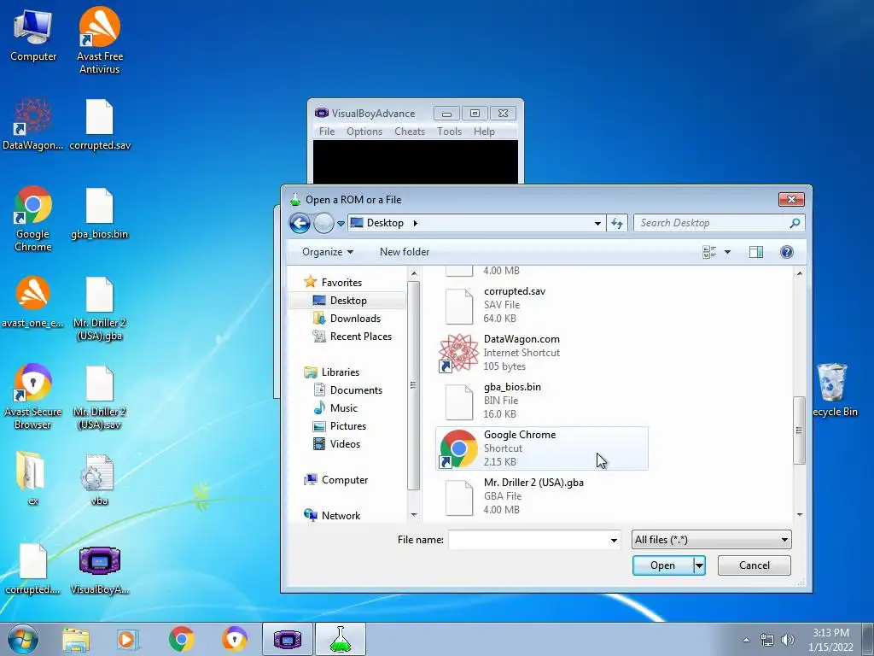Select Music library in the navigation pane
This screenshot has height=656, width=874.
click(343, 408)
